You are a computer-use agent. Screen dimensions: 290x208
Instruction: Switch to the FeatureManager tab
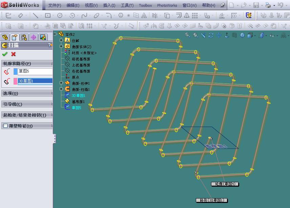(5, 37)
